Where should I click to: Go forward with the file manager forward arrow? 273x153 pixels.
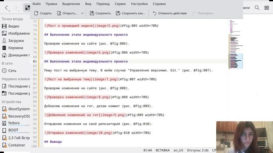16,8
